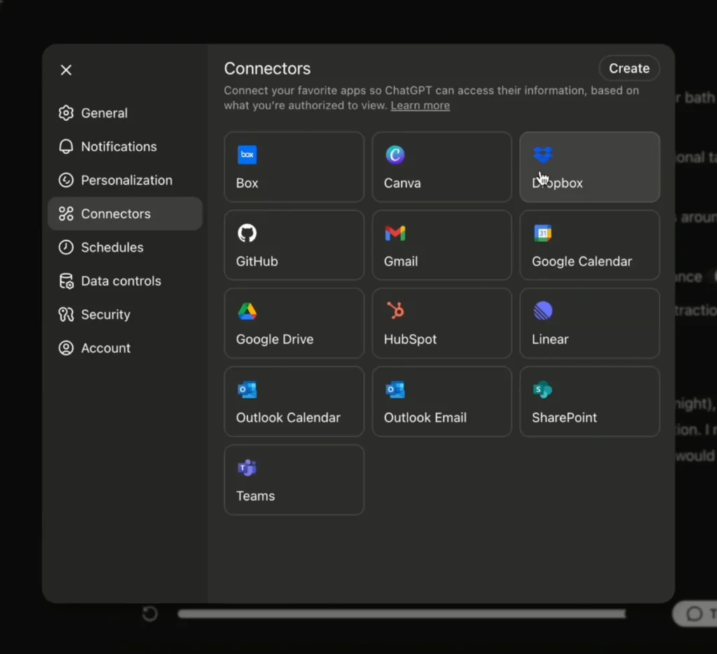The width and height of the screenshot is (717, 654).
Task: Click the Account profile icon
Action: (66, 348)
